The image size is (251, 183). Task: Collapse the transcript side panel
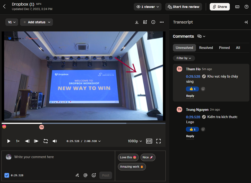click(246, 22)
